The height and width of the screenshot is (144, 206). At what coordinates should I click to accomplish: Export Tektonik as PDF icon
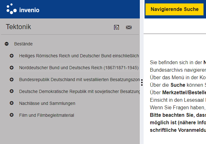116,28
